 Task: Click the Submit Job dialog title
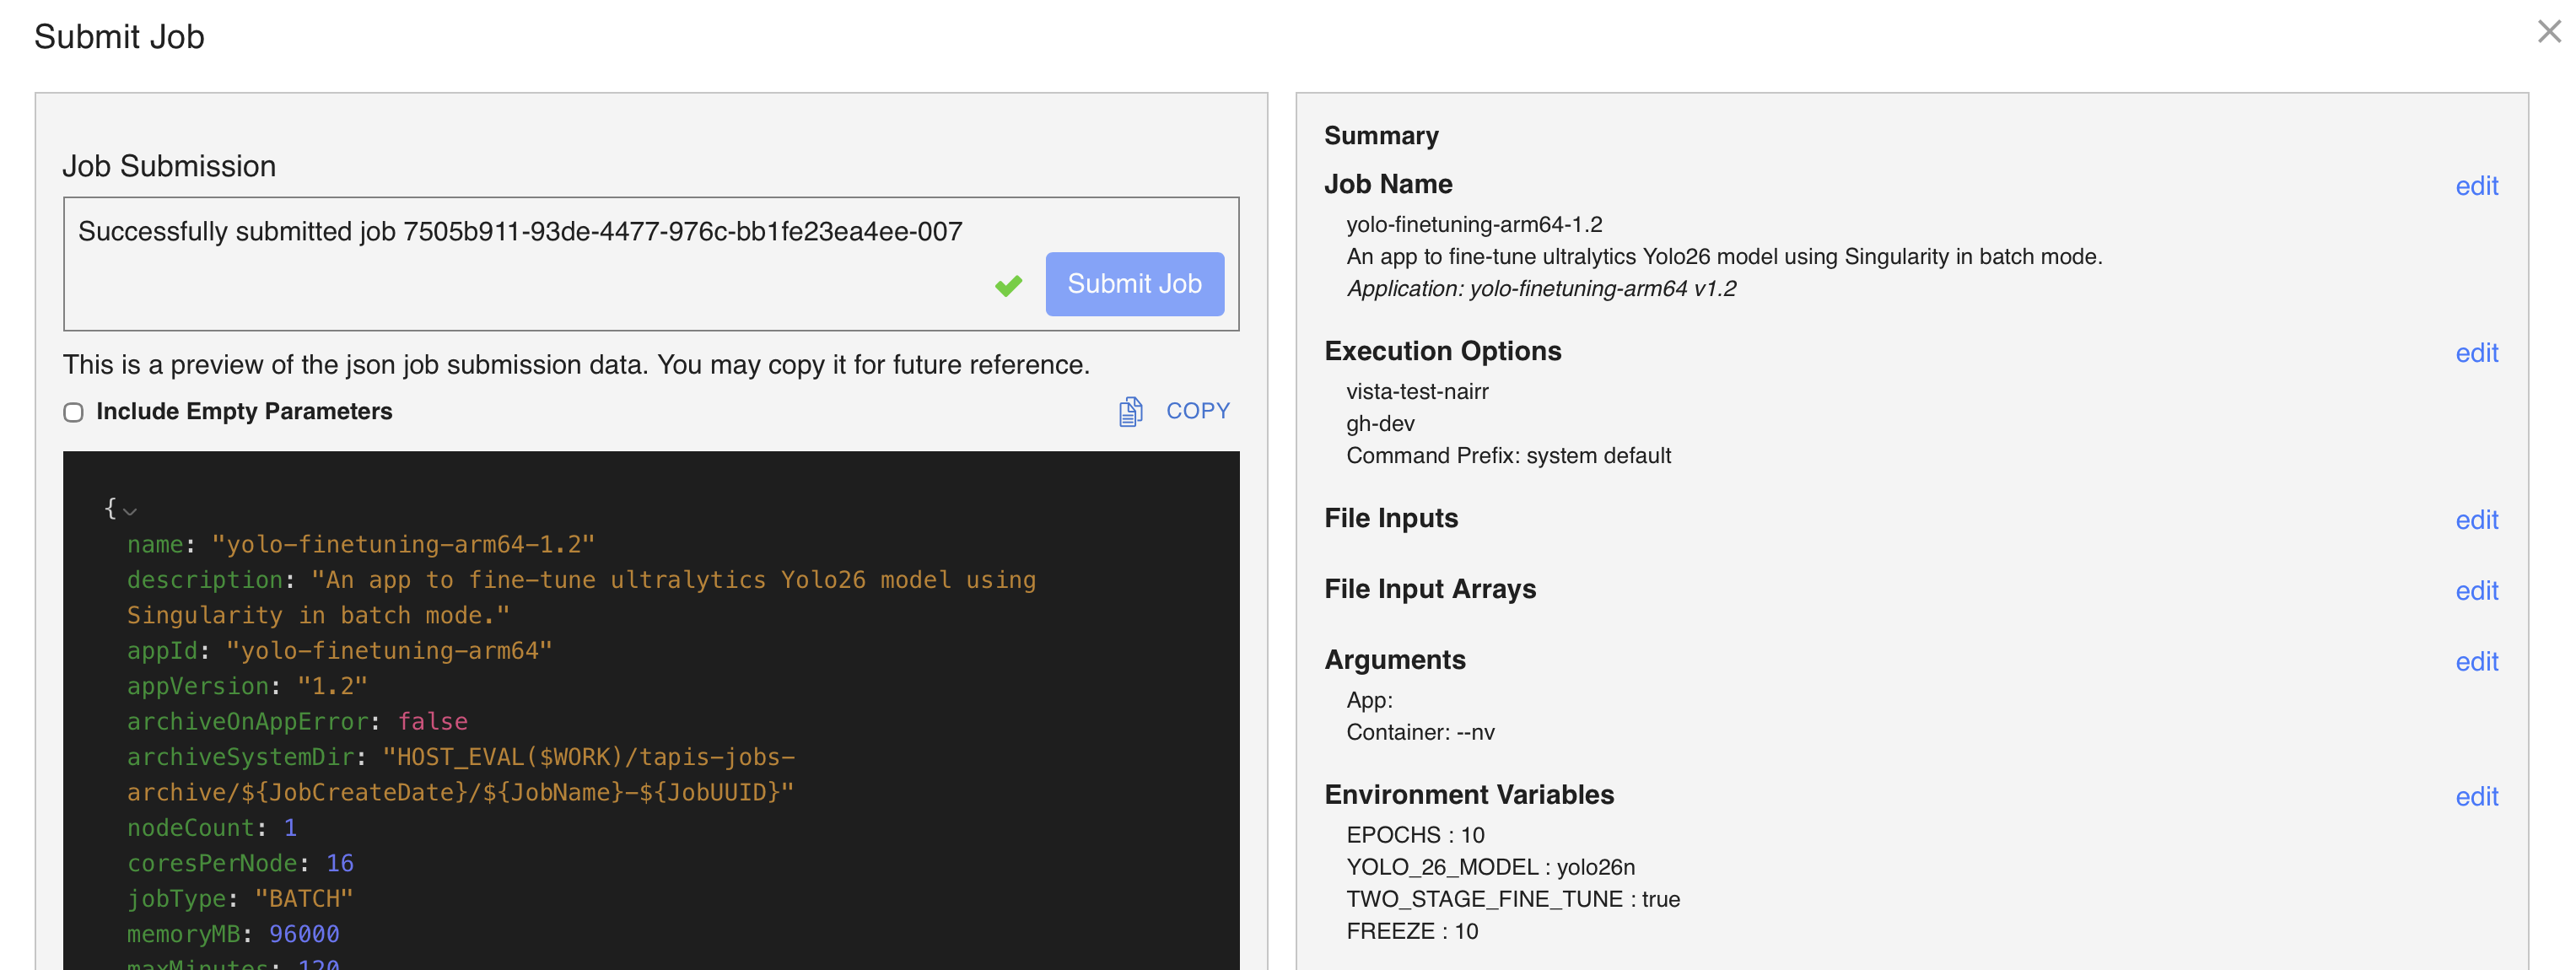(119, 37)
